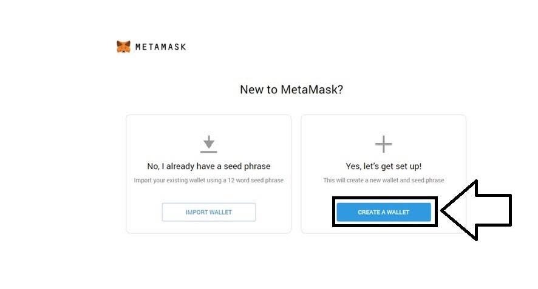Click the plus icon for new wallet
The image size is (538, 289).
click(383, 144)
